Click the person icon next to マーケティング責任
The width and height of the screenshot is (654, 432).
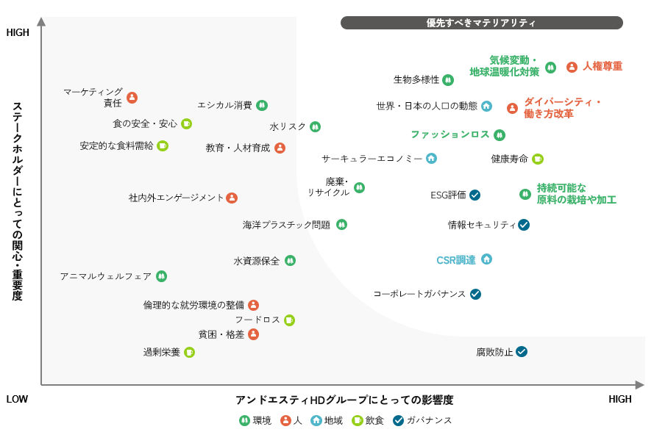(x=132, y=97)
